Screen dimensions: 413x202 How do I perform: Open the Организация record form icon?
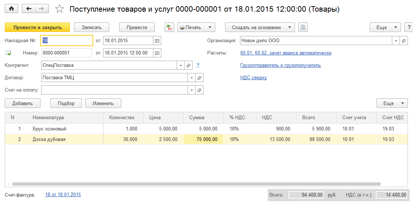(x=404, y=41)
